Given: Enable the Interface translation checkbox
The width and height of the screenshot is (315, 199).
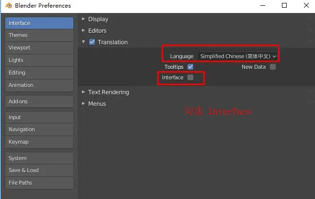Looking at the screenshot, I should (x=190, y=77).
